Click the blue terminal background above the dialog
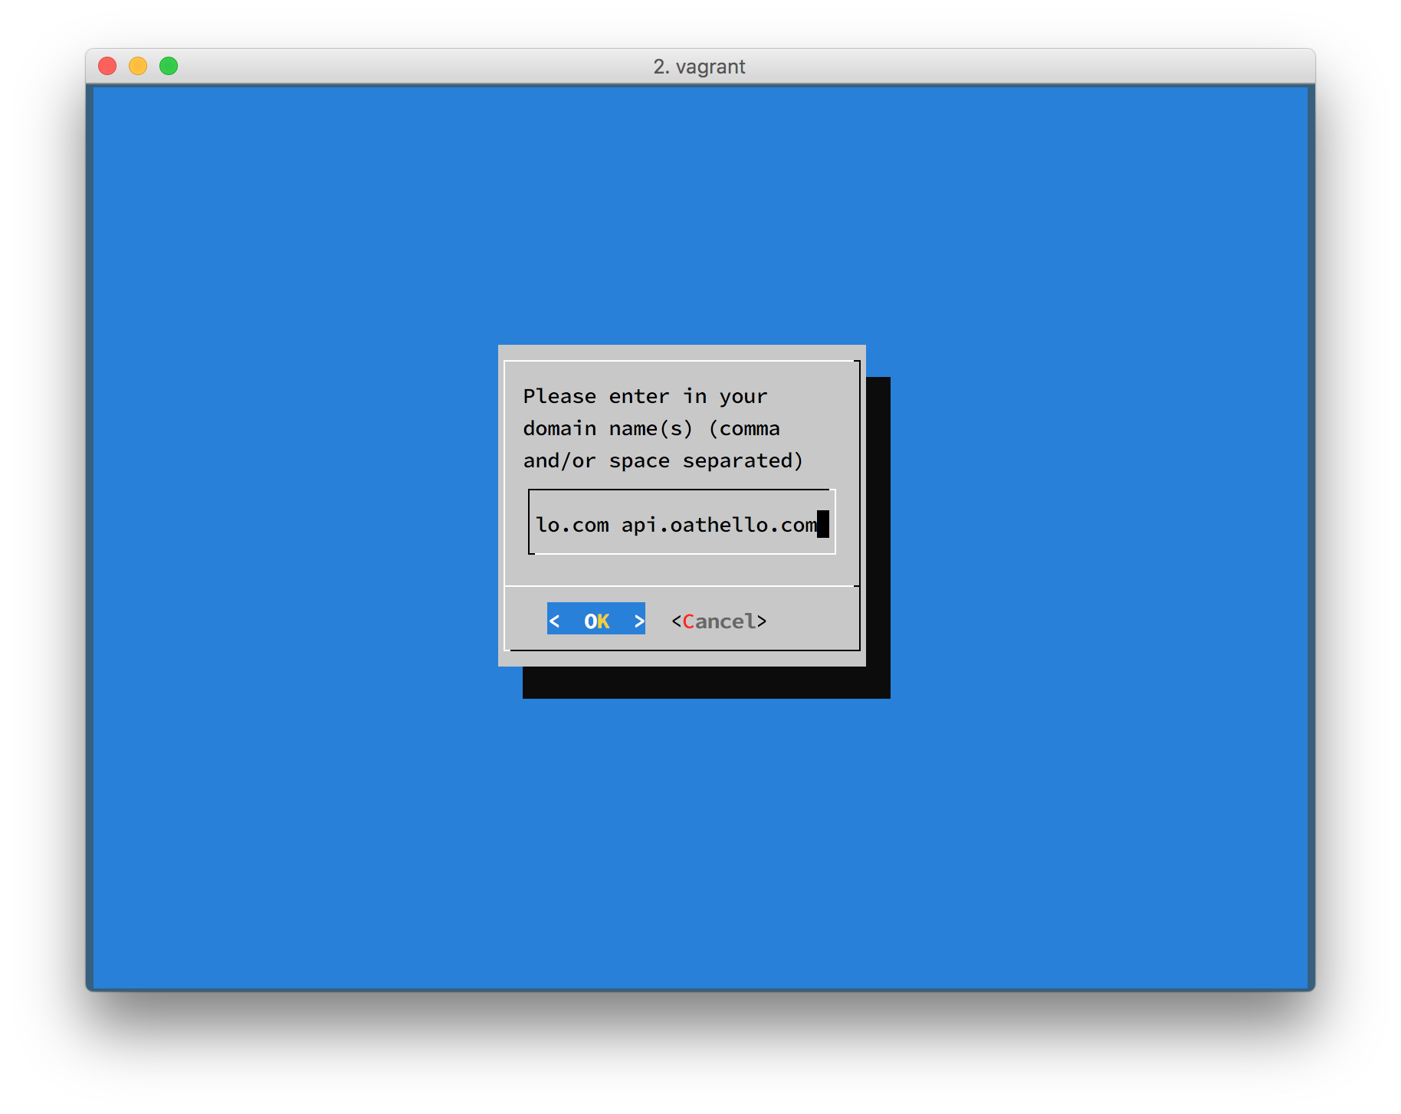1401x1114 pixels. [x=699, y=215]
